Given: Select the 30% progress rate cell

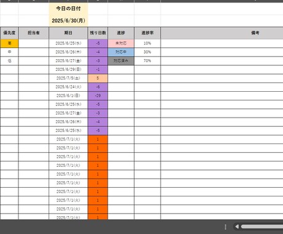Looking at the screenshot, I should tap(148, 52).
